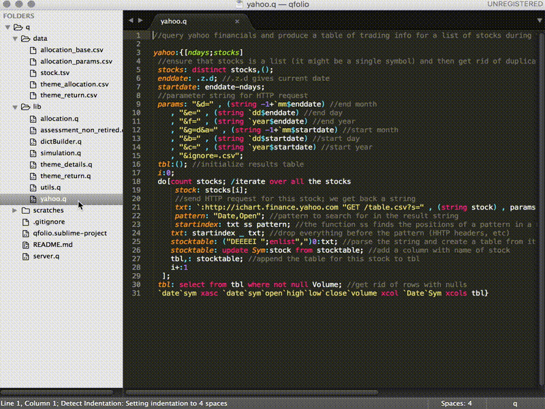The width and height of the screenshot is (545, 409).
Task: Click the theme_allocation.csv file icon
Action: pyautogui.click(x=33, y=85)
